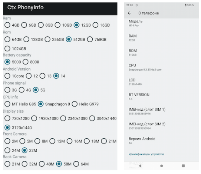The image size is (201, 174).
Task: Select 8000 battery capacity
Action: 25,62
